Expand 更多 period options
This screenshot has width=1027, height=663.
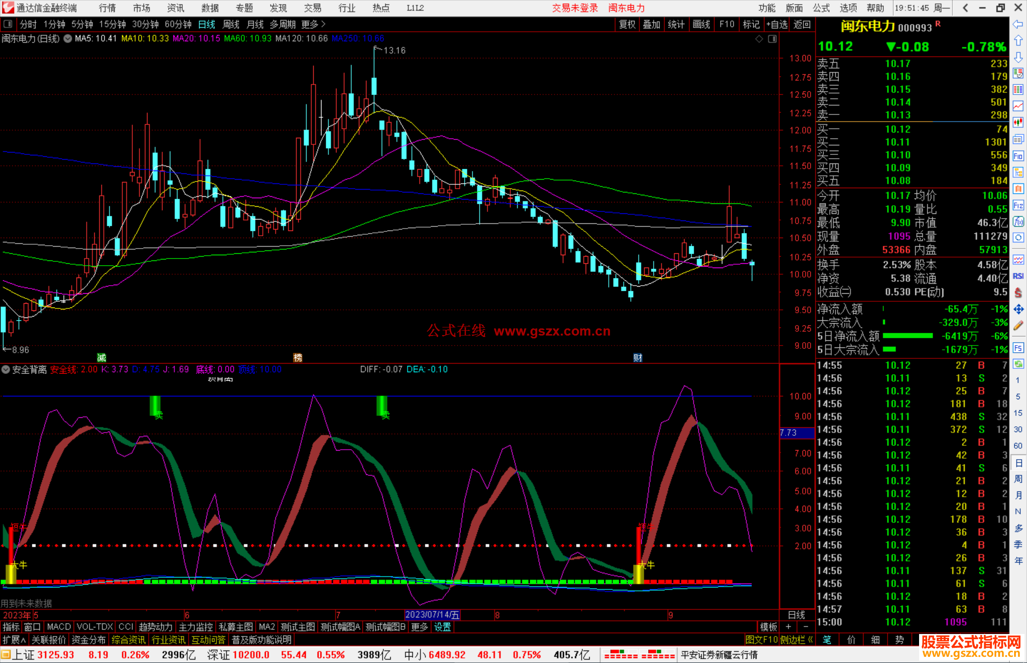[x=313, y=24]
